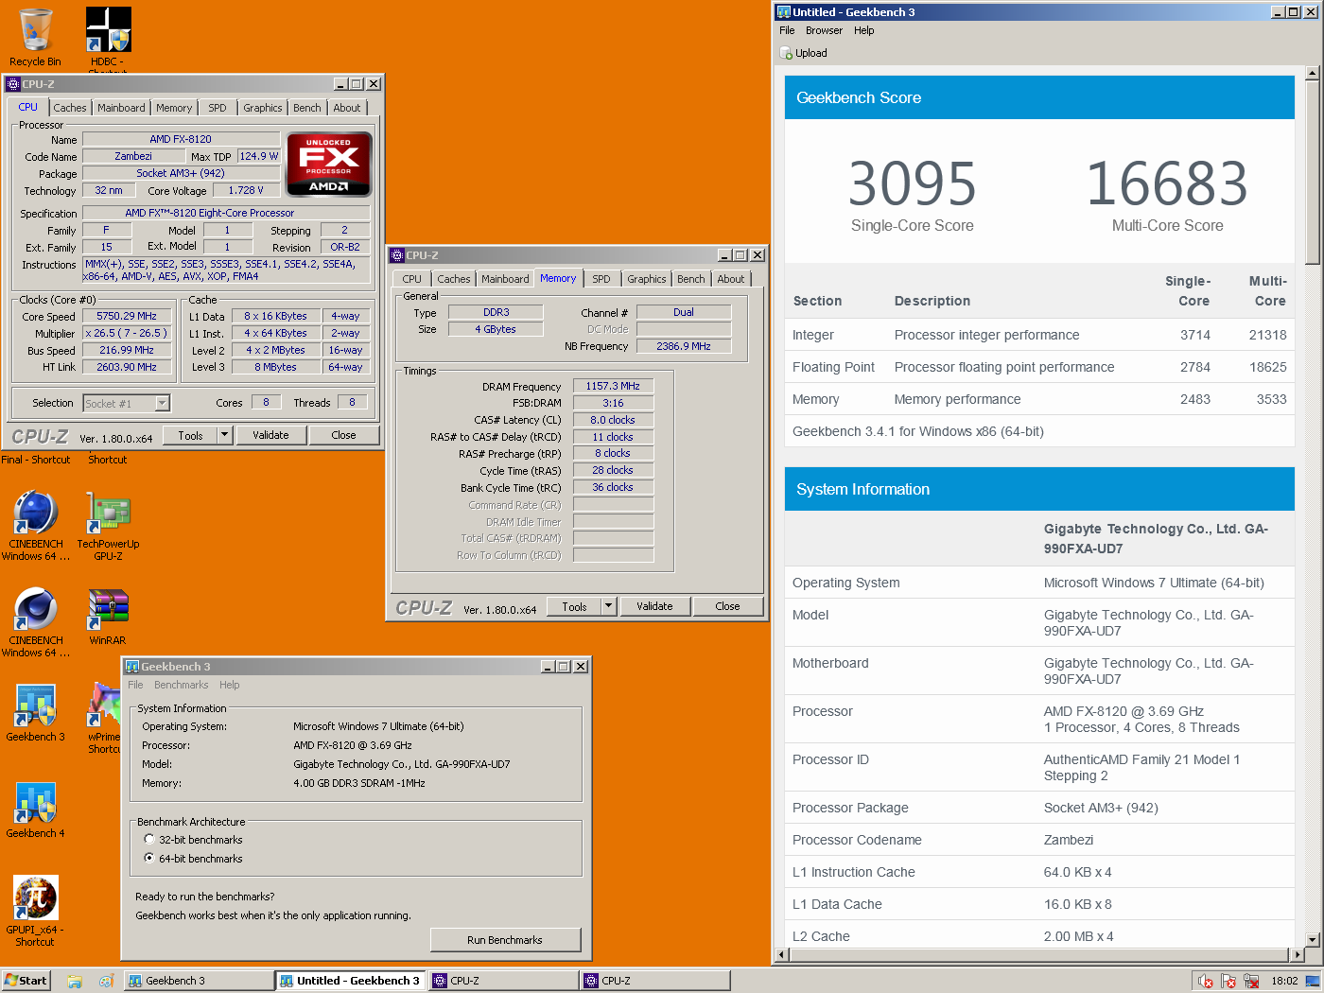Click vertical scrollbar down arrow in Geekbench results
Viewport: 1324px width, 993px height.
pos(1312,939)
